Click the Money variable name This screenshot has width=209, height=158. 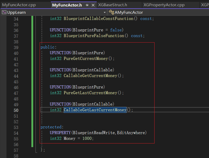69,138
